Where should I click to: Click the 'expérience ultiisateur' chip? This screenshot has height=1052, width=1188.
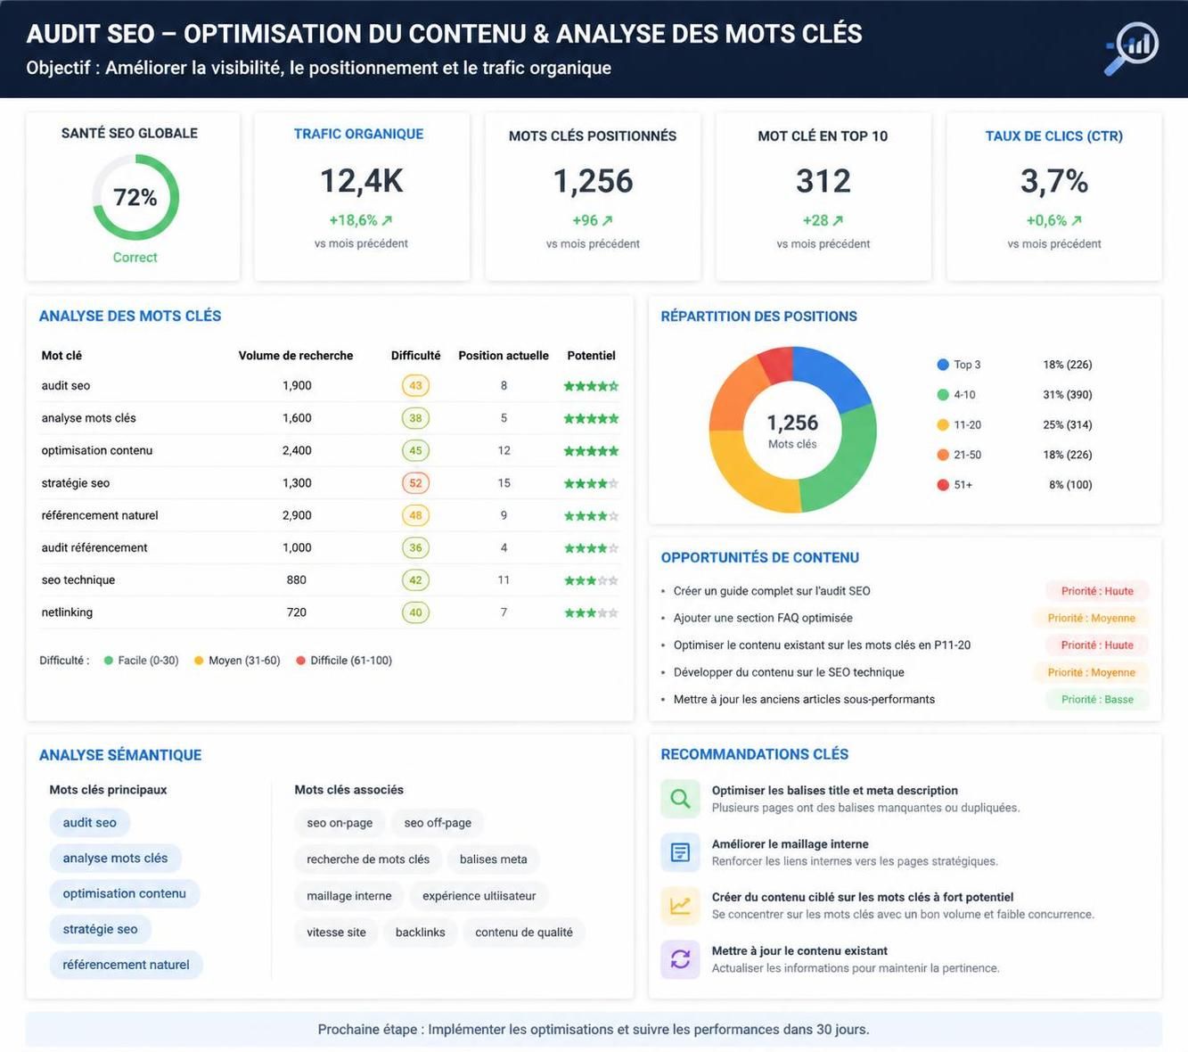click(479, 895)
